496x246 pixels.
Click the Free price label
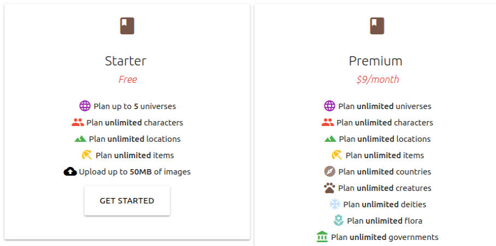[x=127, y=80]
